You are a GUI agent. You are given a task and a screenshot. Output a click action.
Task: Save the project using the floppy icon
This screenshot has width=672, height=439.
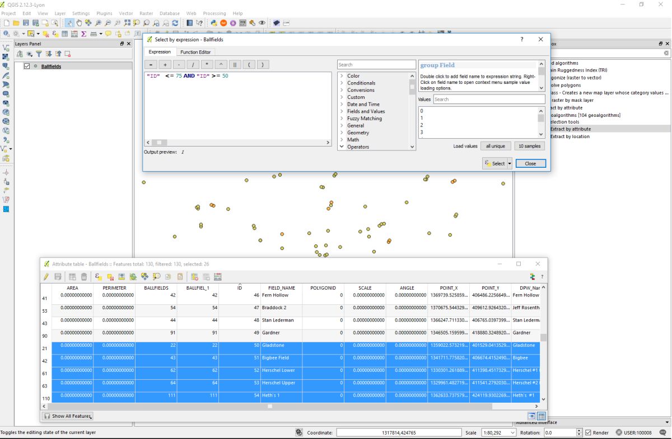pos(26,23)
